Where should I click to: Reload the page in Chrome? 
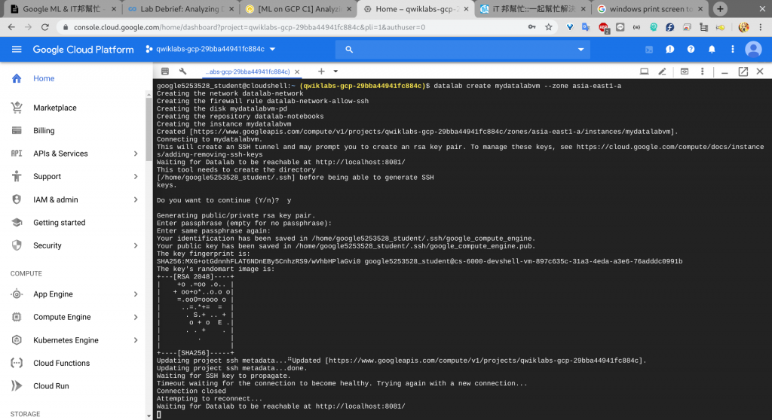(44, 27)
